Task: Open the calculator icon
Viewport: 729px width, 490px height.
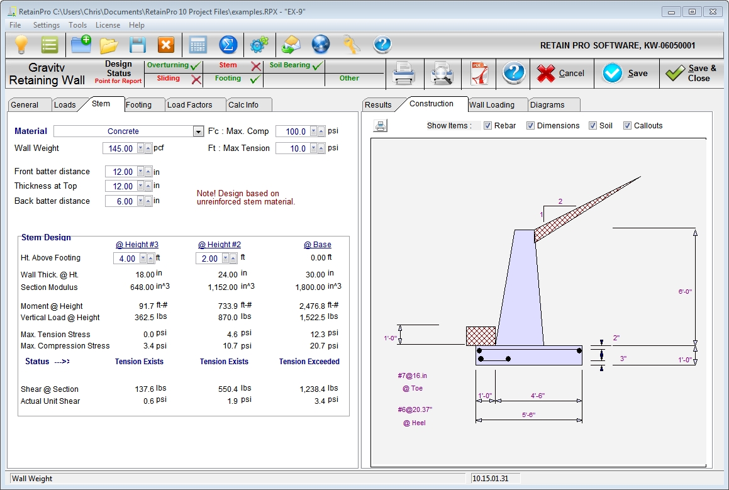Action: tap(198, 45)
